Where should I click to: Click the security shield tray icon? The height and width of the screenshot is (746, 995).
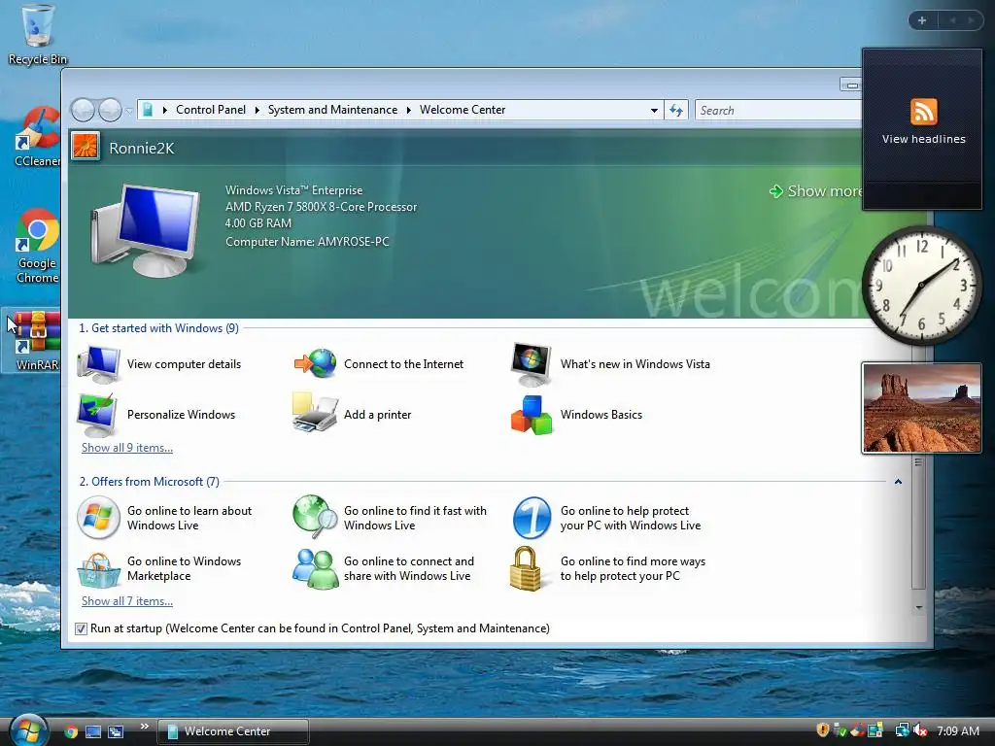pos(822,730)
